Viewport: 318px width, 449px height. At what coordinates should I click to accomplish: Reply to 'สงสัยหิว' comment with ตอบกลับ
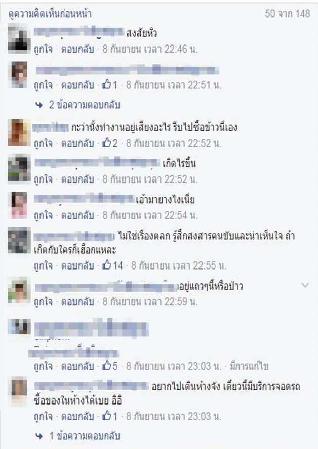(77, 49)
